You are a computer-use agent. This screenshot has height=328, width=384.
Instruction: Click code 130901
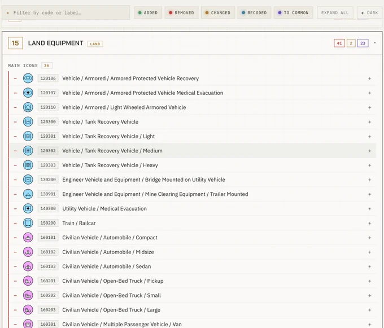pyautogui.click(x=48, y=194)
